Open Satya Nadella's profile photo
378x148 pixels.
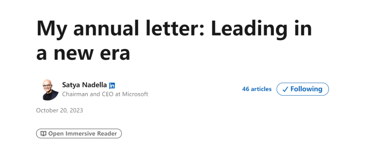coord(50,90)
